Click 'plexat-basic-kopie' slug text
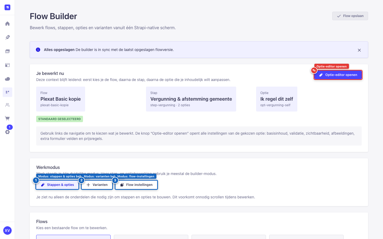 click(x=55, y=105)
